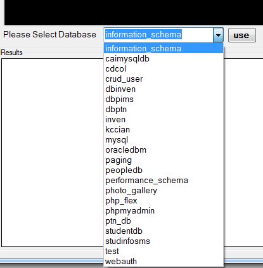Image resolution: width=263 pixels, height=268 pixels.
Task: Choose 'caimysqldb' from the list
Action: (x=164, y=59)
